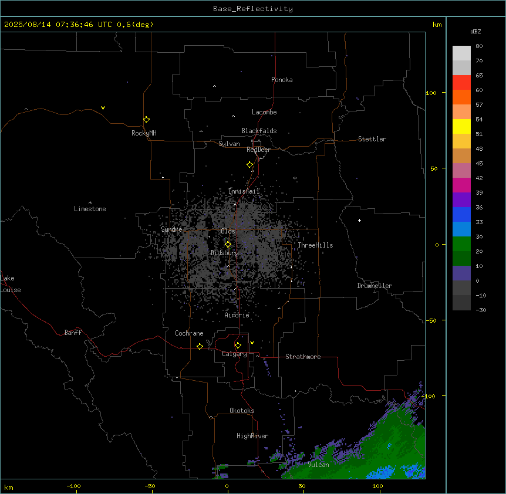The width and height of the screenshot is (506, 494).
Task: Click the dBZ legend heading
Action: [x=475, y=31]
